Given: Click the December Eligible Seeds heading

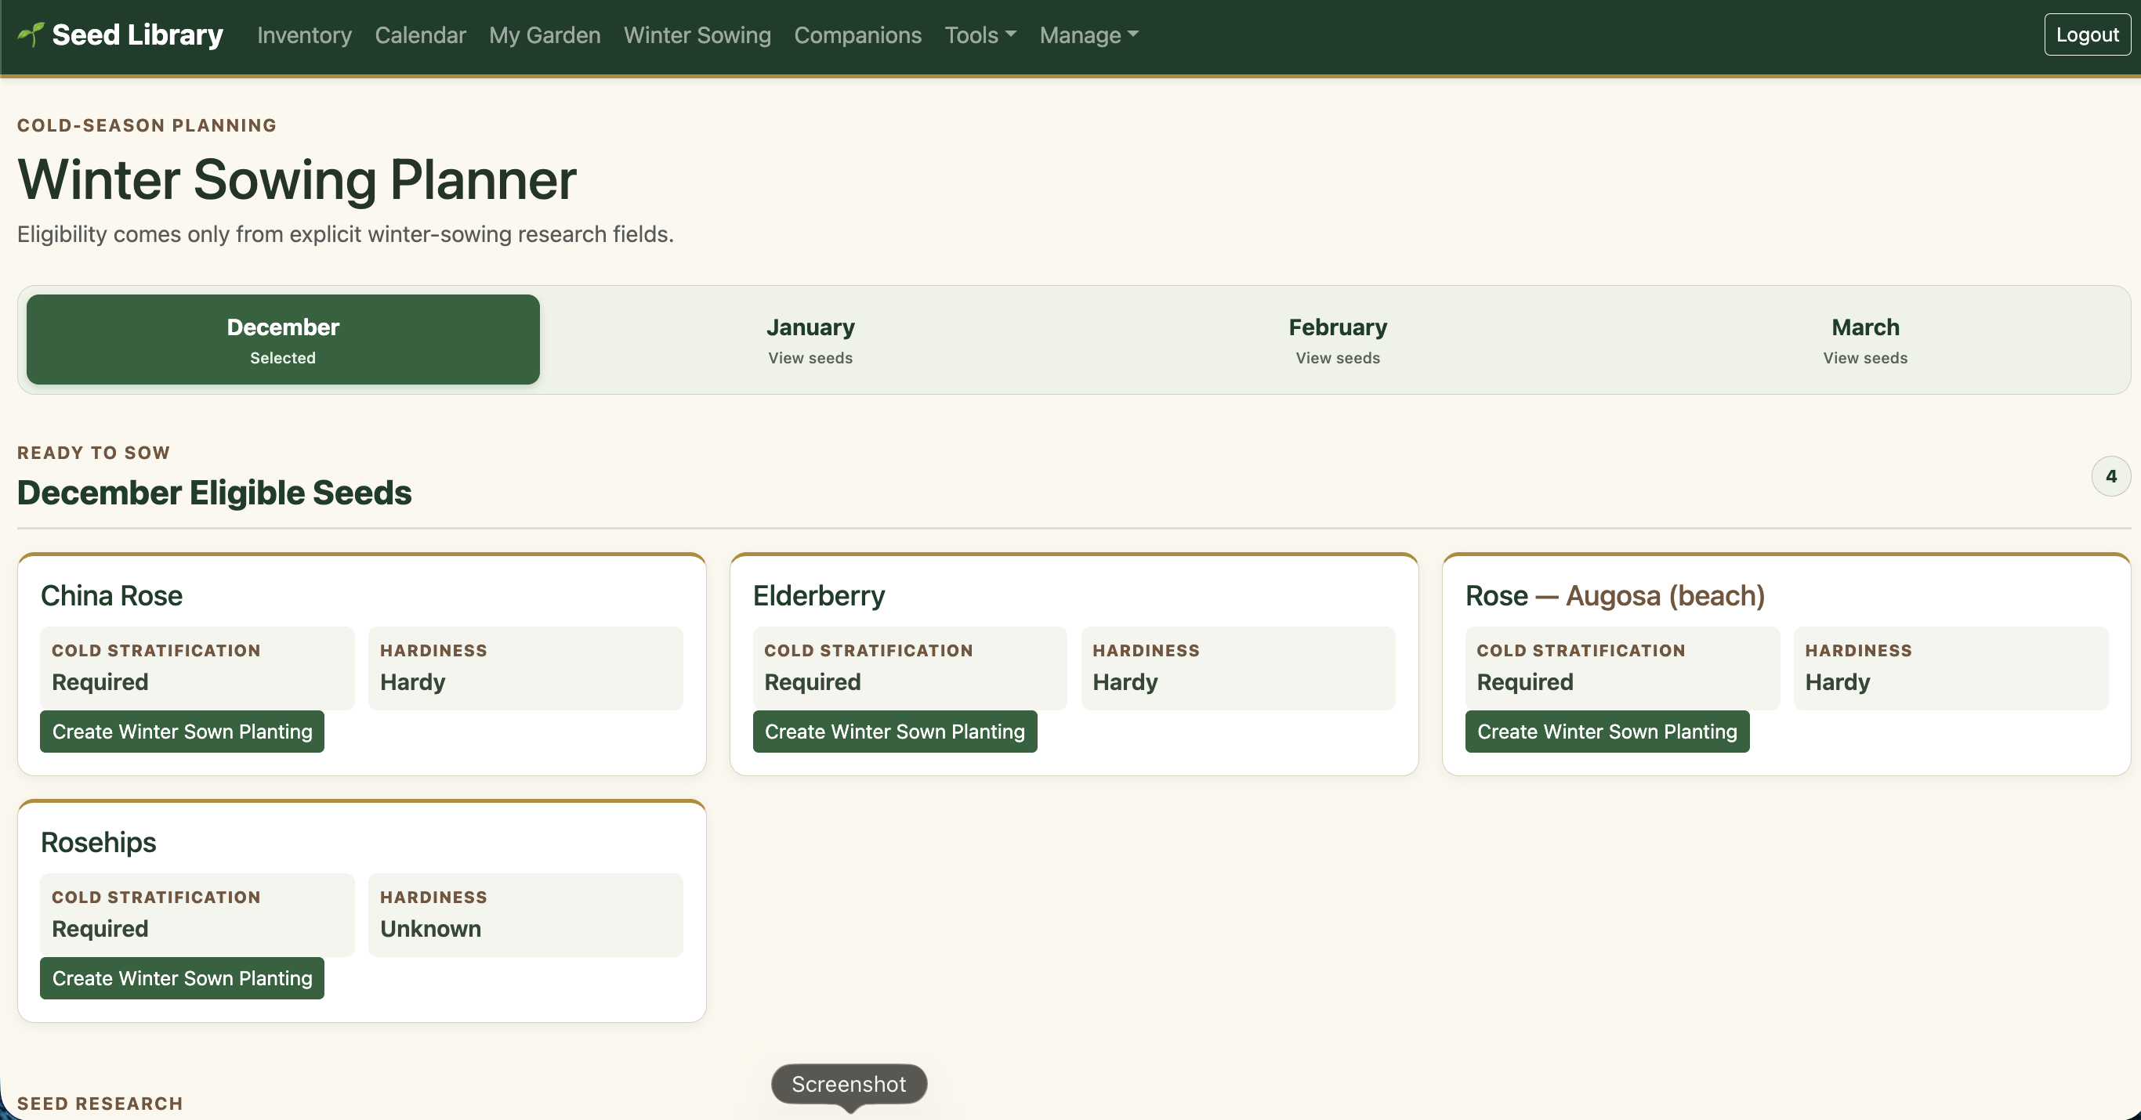Looking at the screenshot, I should 215,493.
